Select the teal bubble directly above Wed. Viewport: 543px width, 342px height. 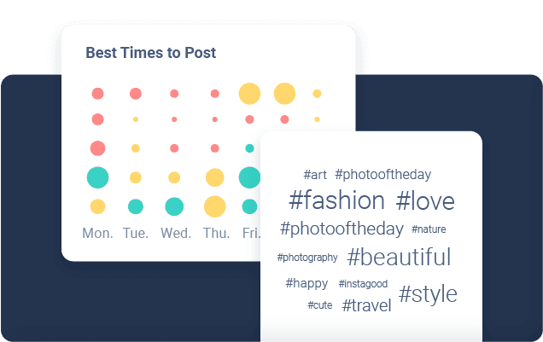174,206
